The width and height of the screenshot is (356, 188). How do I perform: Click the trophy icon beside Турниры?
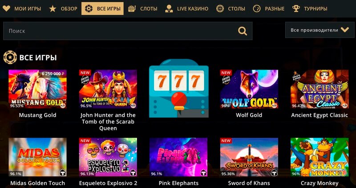pos(296,8)
